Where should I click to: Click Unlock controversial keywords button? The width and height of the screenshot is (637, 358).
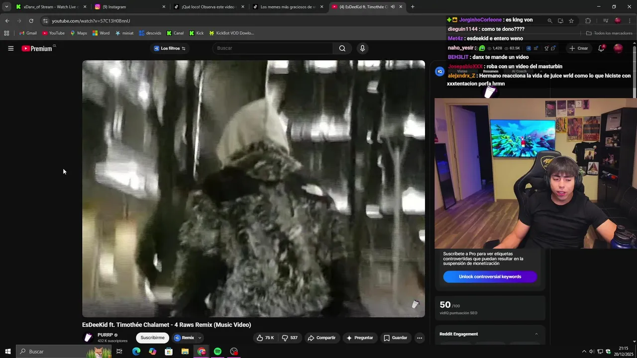[x=490, y=276]
